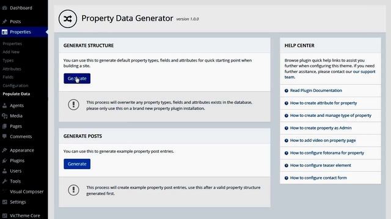Click the shuffle icon beside Property Data Generator
This screenshot has height=219, width=391.
click(x=68, y=19)
